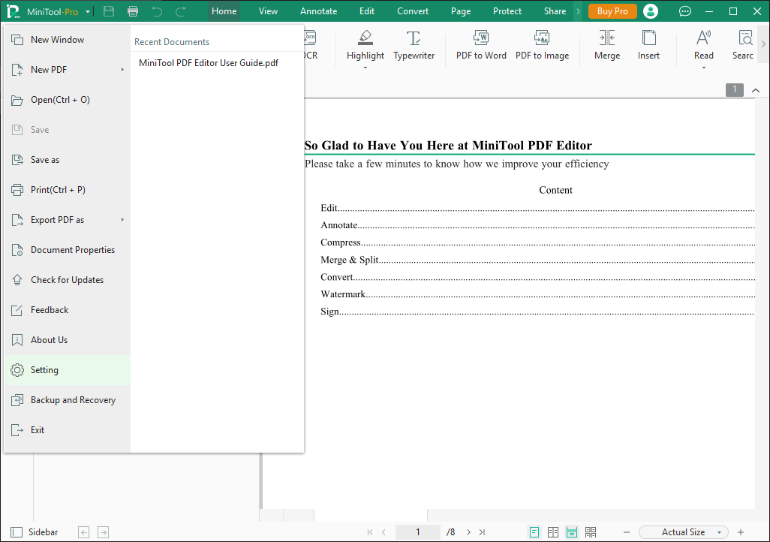Switch to the Annotate tab

318,11
